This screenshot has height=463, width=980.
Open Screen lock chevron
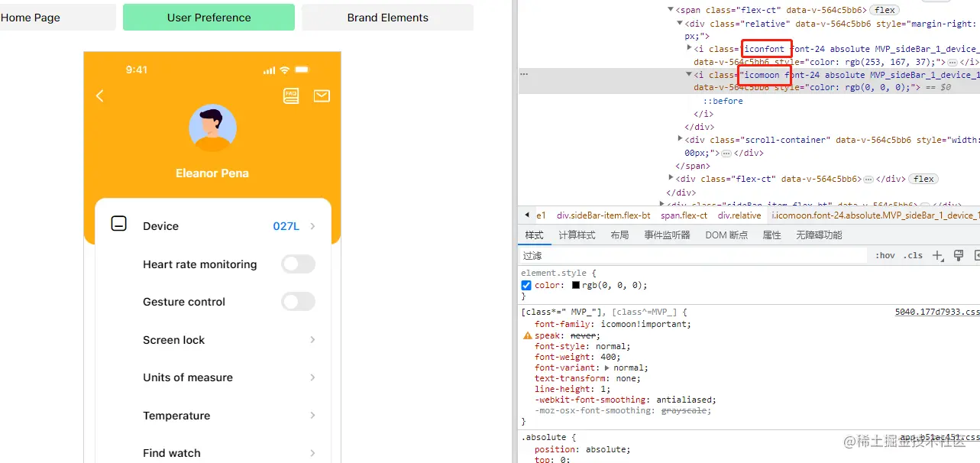click(312, 340)
